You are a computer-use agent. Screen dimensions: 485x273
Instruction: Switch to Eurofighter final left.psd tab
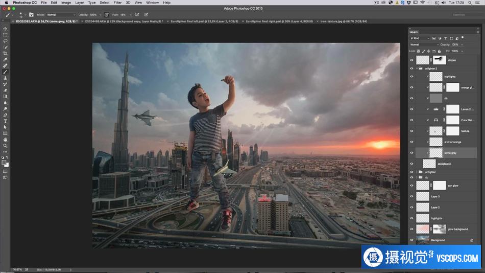click(204, 21)
